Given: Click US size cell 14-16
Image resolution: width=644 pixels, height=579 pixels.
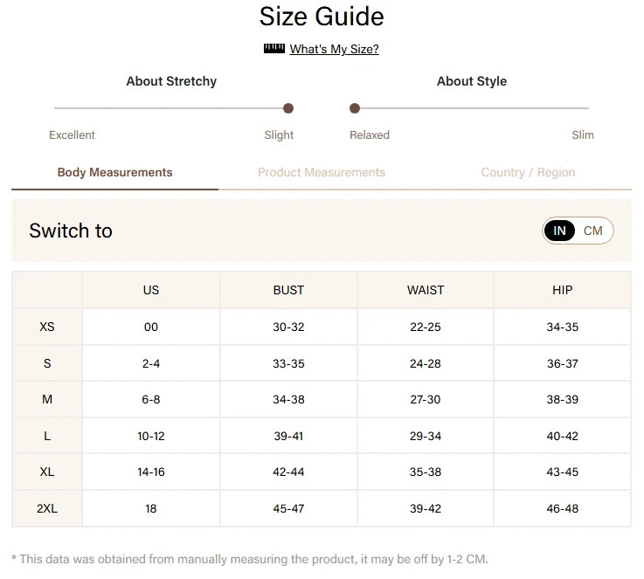Looking at the screenshot, I should pos(150,472).
